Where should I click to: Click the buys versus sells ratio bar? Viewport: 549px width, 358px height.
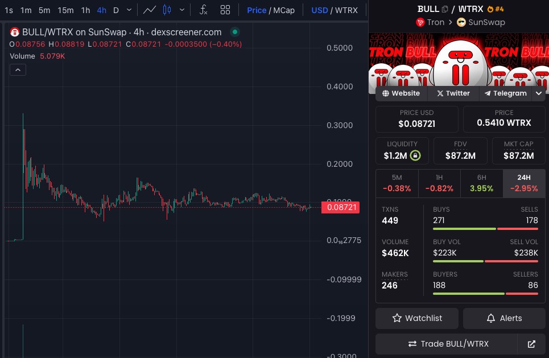point(485,229)
